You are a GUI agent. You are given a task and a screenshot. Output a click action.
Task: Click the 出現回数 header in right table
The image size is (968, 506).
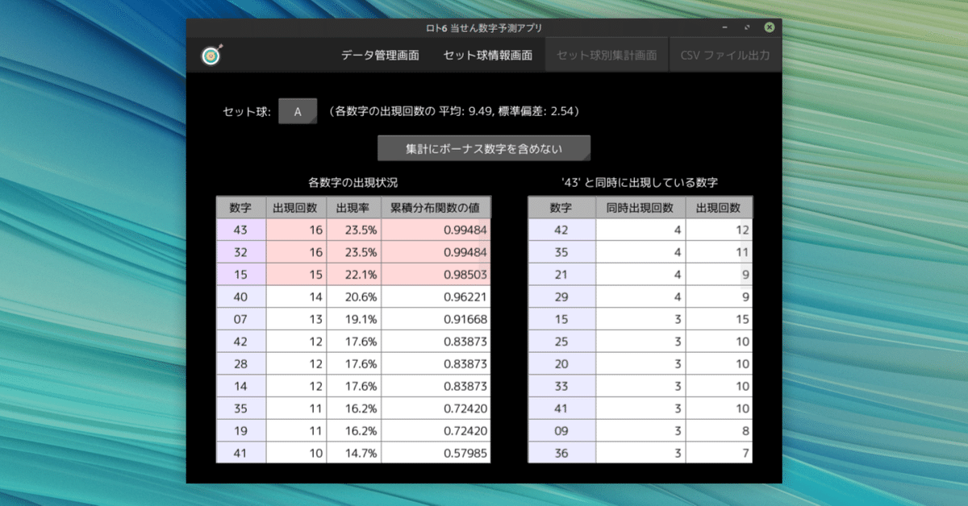tap(720, 208)
